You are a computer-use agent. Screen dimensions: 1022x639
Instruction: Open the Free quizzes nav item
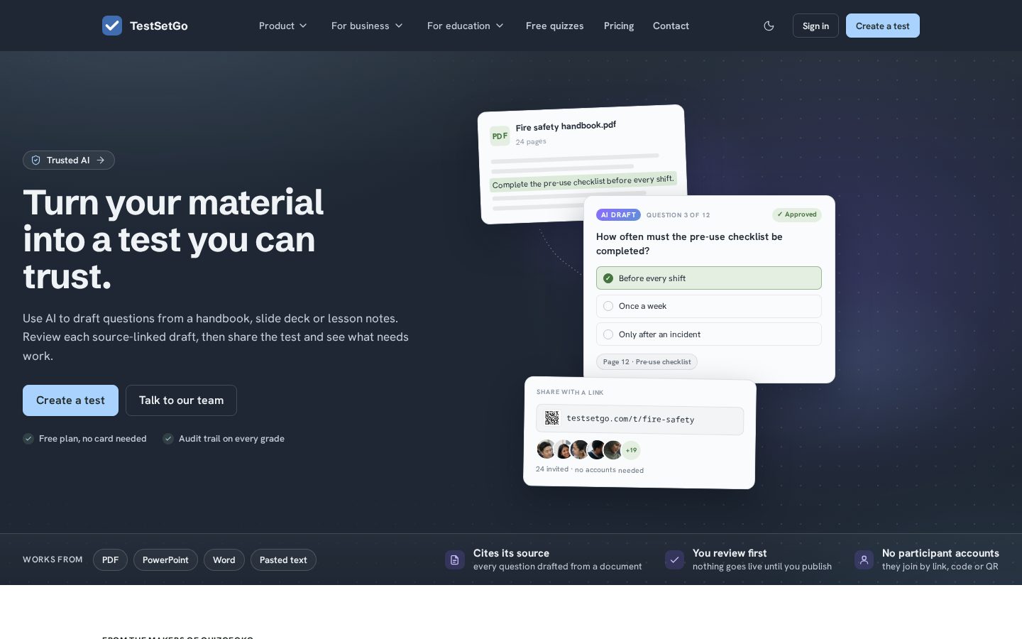(555, 26)
